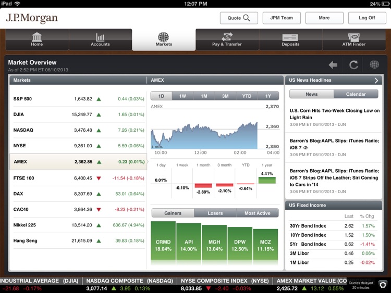Select the YTD chart range
The height and width of the screenshot is (293, 391).
tap(247, 96)
